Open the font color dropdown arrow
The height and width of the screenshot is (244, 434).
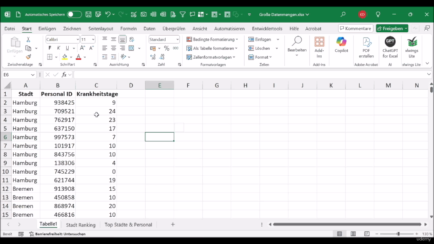pyautogui.click(x=85, y=57)
